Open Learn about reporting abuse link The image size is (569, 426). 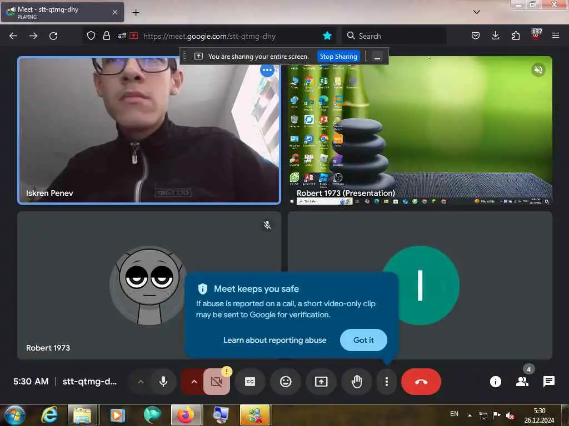(274, 340)
